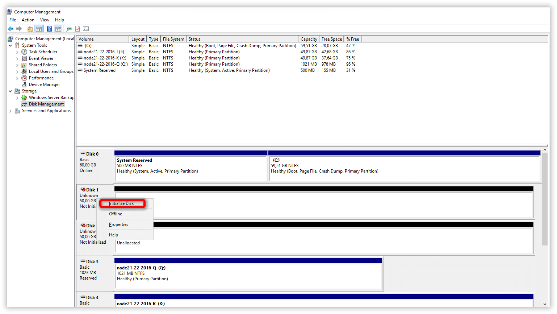This screenshot has height=314, width=557.
Task: Toggle Show/Hide Action Pane toolbar button
Action: click(58, 29)
